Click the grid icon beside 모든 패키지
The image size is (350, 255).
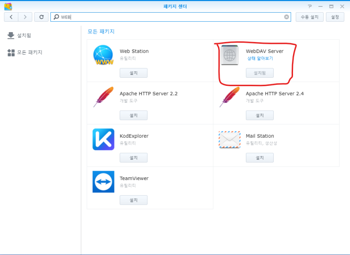point(11,53)
